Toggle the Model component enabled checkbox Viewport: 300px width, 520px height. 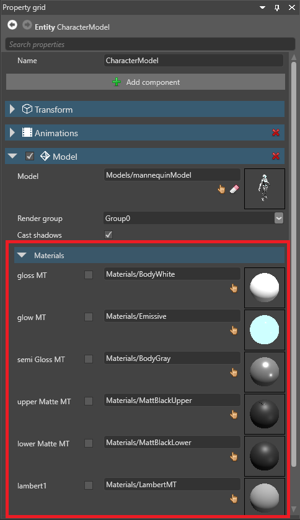(x=30, y=156)
